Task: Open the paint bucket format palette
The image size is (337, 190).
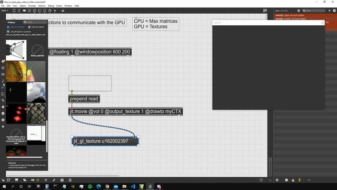Action: pyautogui.click(x=63, y=11)
